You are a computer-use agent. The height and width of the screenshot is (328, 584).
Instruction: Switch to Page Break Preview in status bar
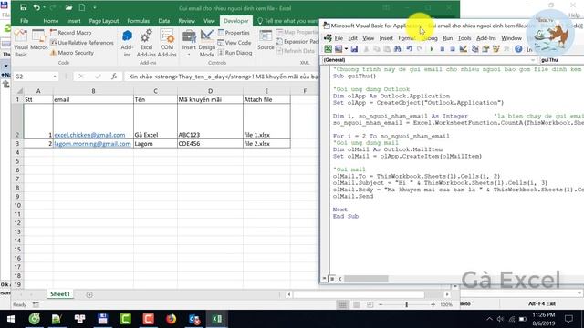coord(370,304)
